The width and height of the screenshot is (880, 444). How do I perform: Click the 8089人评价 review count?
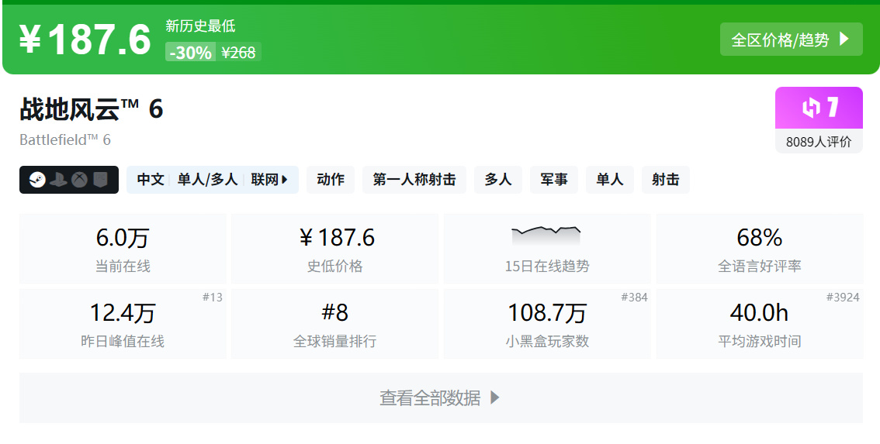tap(819, 141)
